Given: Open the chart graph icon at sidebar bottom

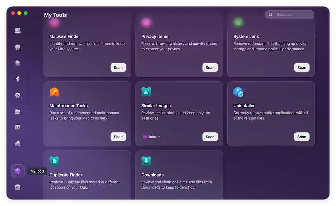Looking at the screenshot, I should point(18,187).
